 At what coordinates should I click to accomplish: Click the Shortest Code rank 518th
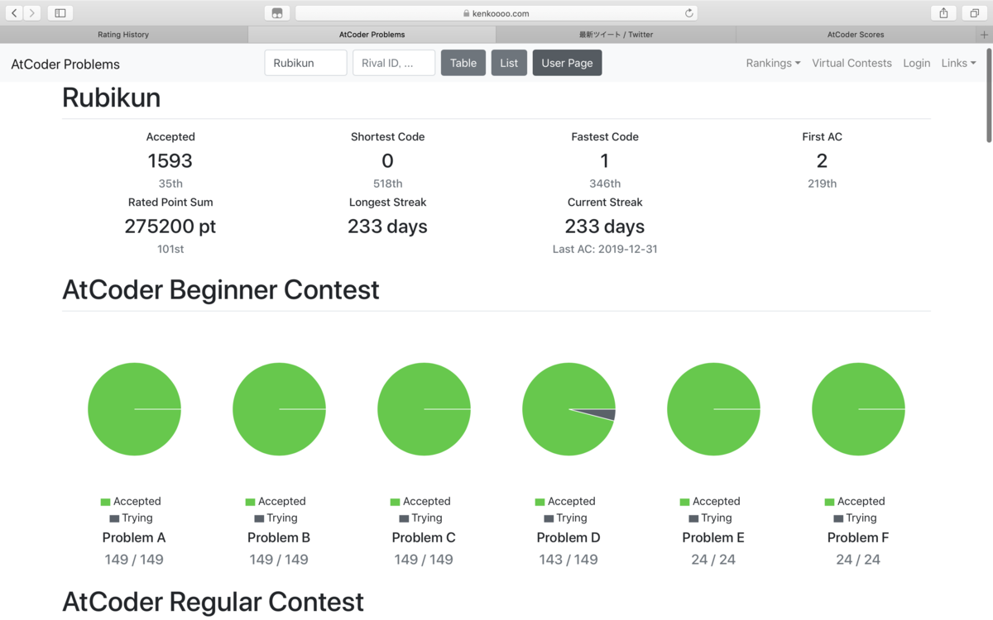tap(387, 184)
